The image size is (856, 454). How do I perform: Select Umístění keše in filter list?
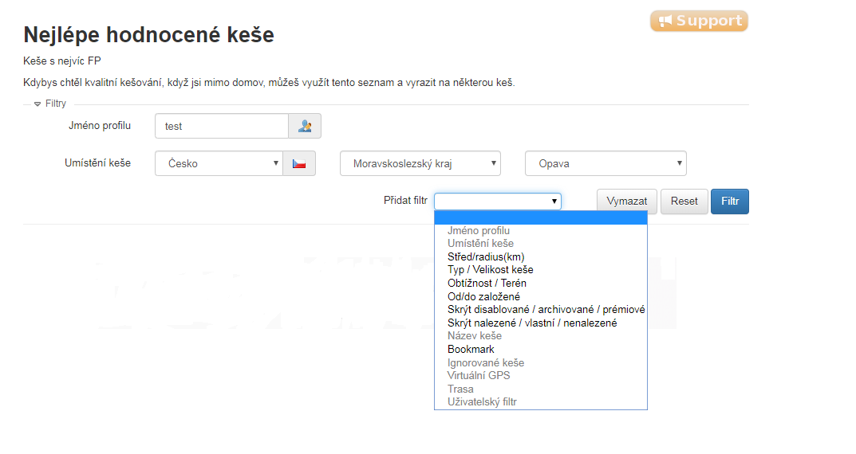[540, 244]
